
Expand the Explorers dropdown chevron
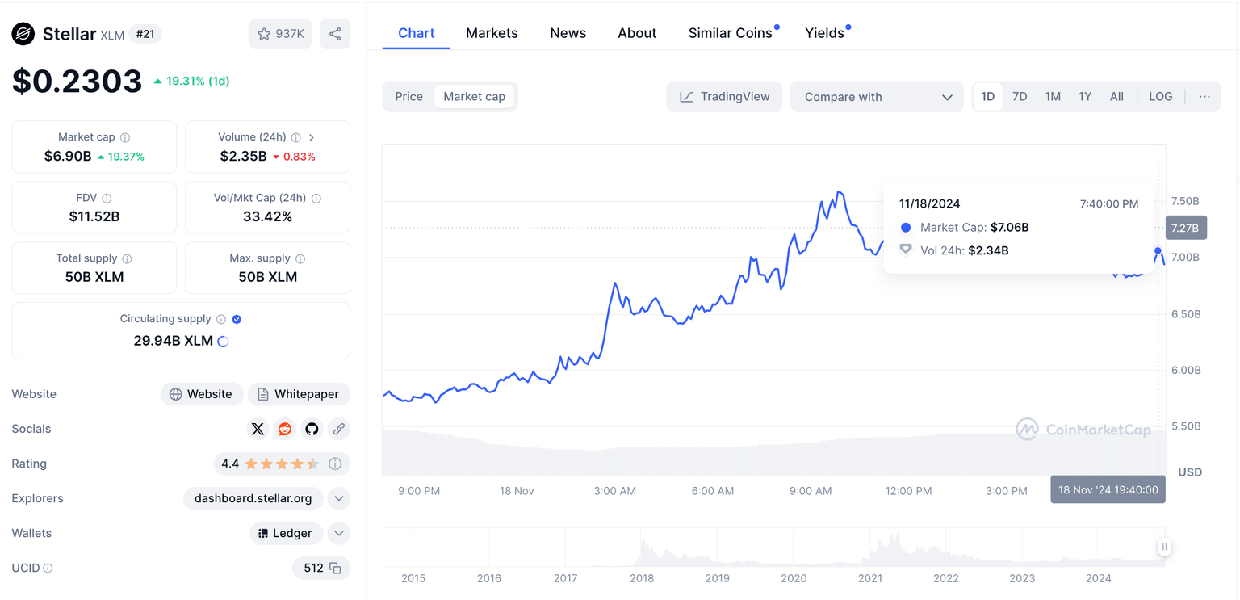point(339,498)
